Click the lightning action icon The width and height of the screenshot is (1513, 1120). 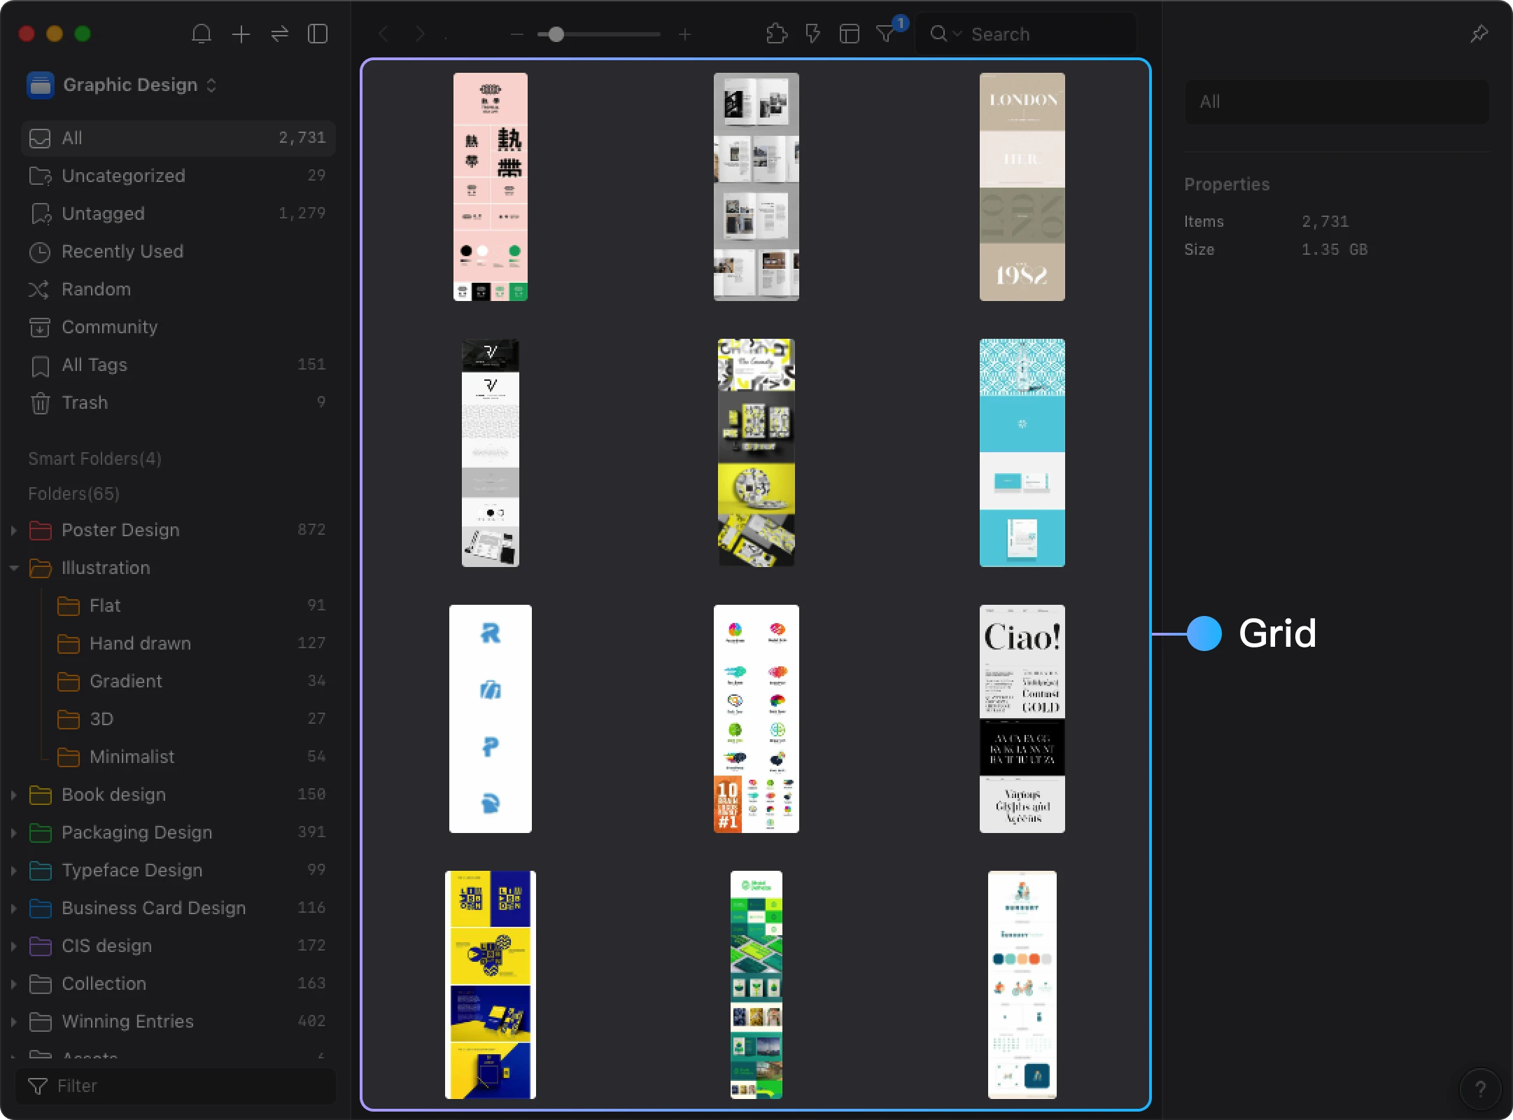pyautogui.click(x=812, y=34)
